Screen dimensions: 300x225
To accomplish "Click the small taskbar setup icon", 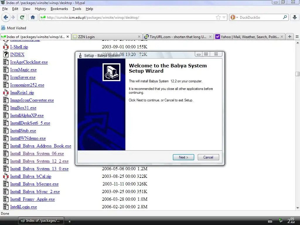I will (x=70, y=220).
